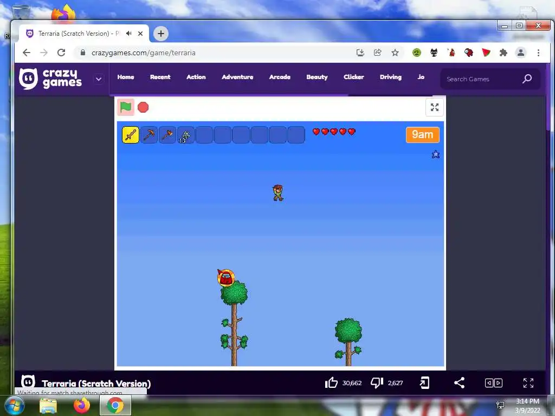Image resolution: width=555 pixels, height=416 pixels.
Task: Close the Terraria tab
Action: pyautogui.click(x=140, y=34)
